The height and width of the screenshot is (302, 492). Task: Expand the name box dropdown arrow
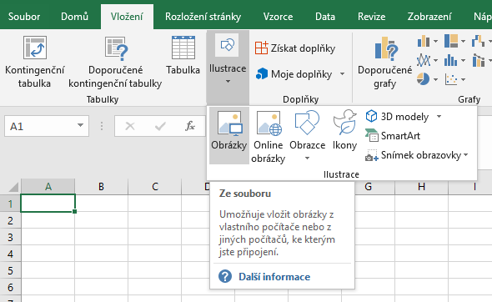pyautogui.click(x=80, y=126)
